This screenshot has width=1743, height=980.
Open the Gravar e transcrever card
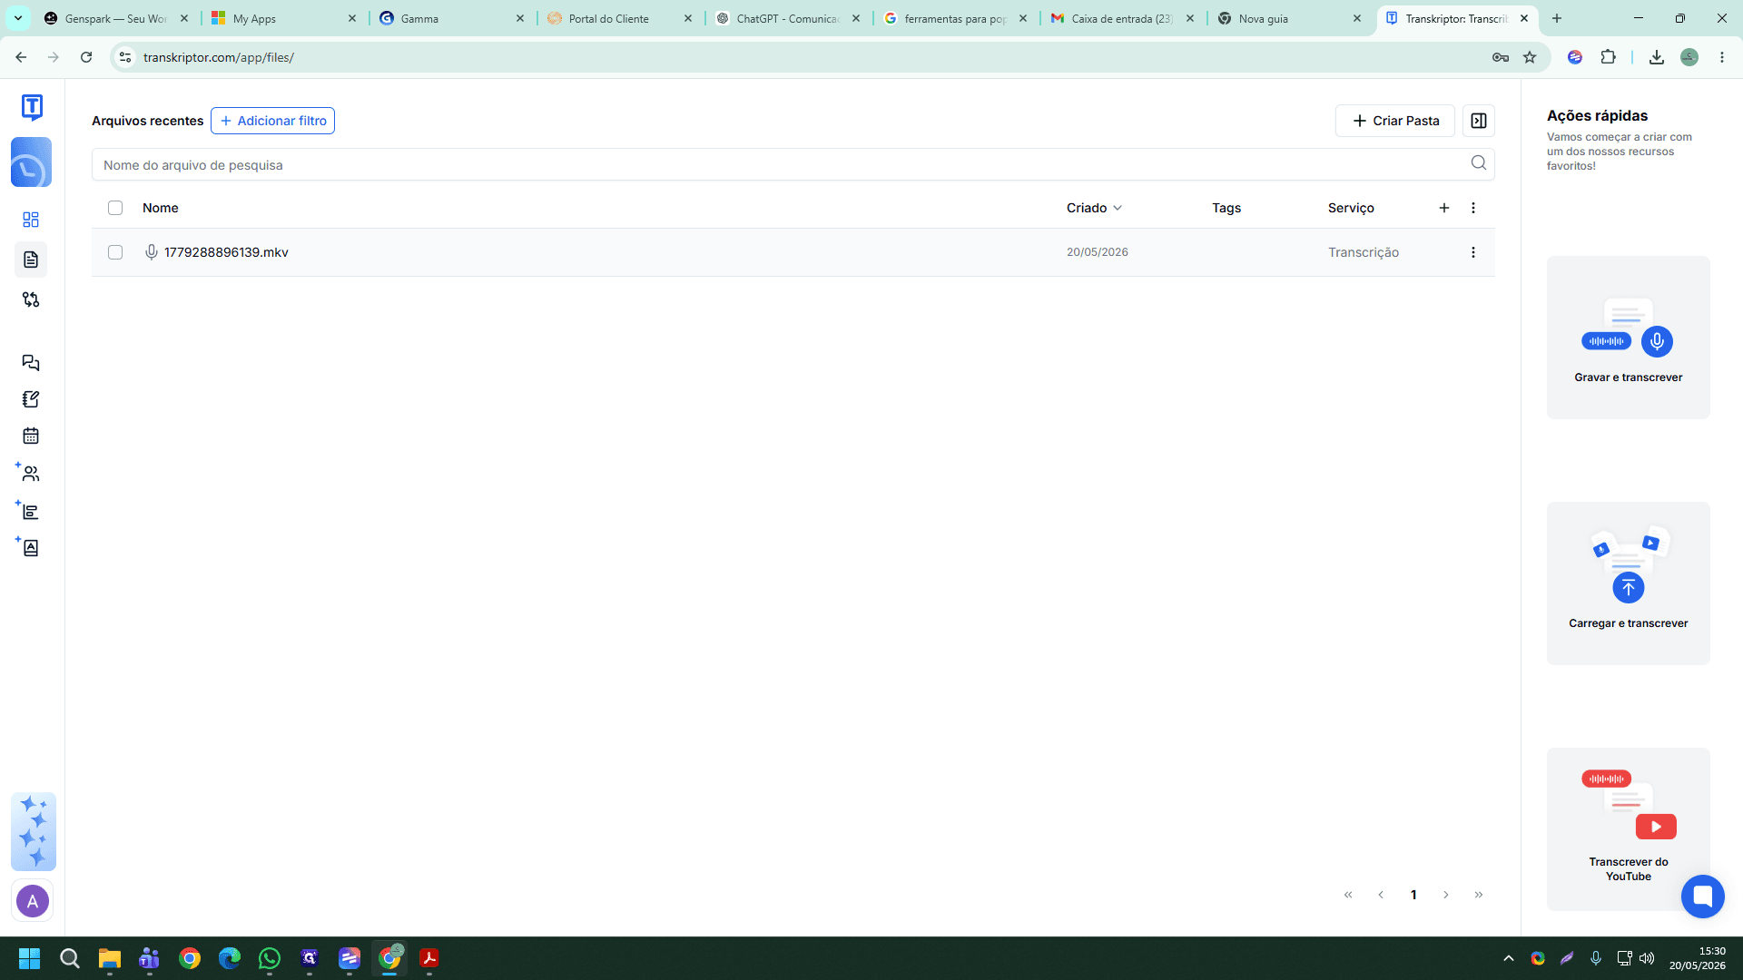pos(1629,338)
